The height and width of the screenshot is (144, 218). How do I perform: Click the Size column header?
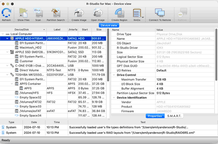pyautogui.click(x=99, y=29)
